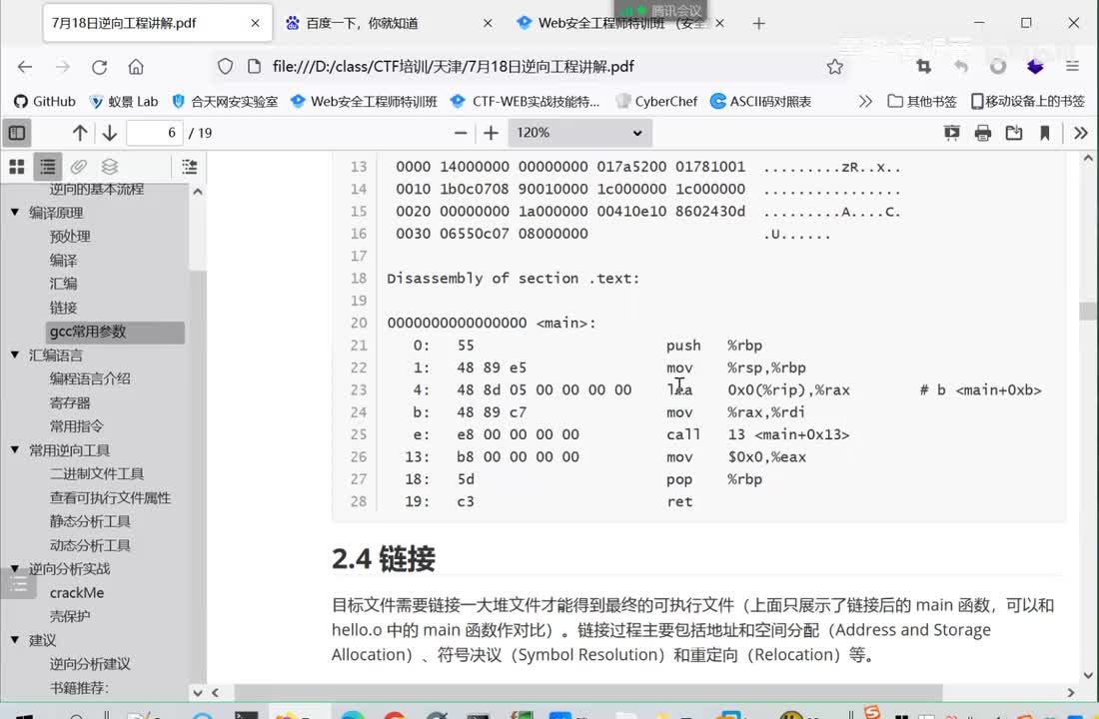The image size is (1099, 719).
Task: Open outline item 编译
Action: click(63, 260)
